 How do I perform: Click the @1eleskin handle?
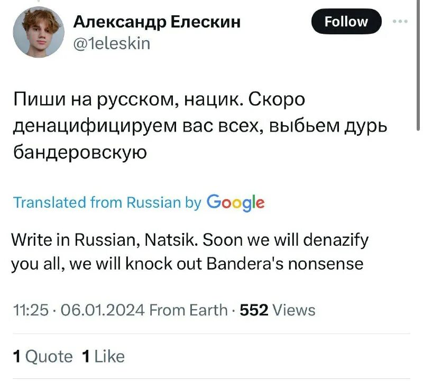point(112,42)
